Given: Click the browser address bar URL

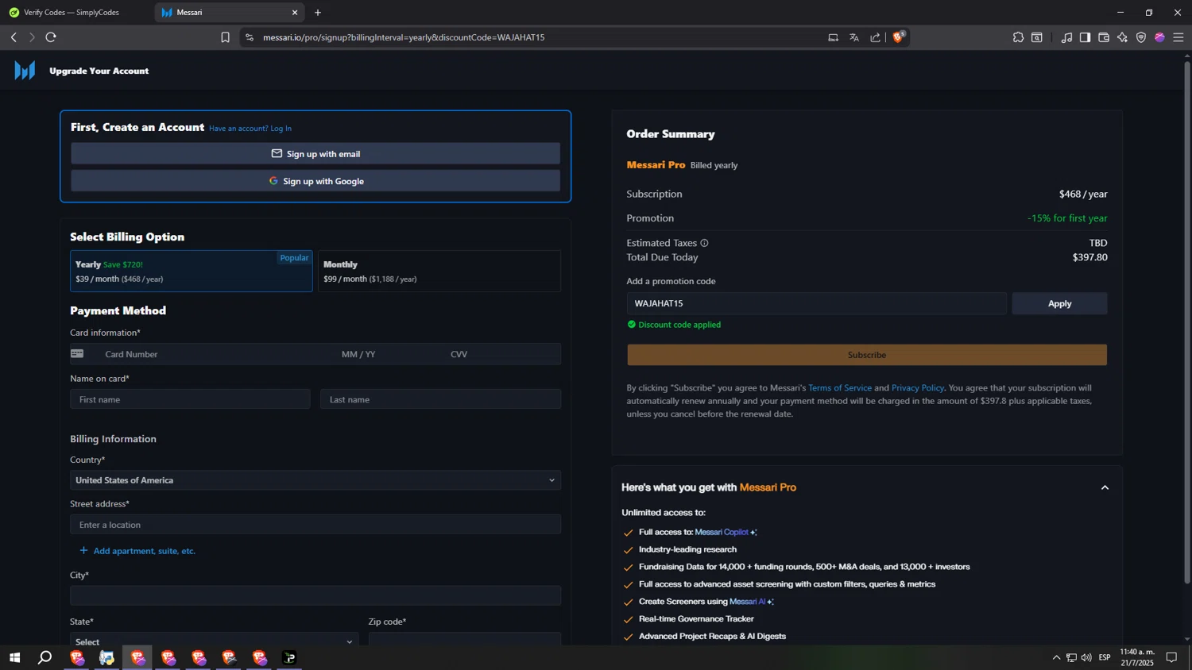Looking at the screenshot, I should 404,37.
